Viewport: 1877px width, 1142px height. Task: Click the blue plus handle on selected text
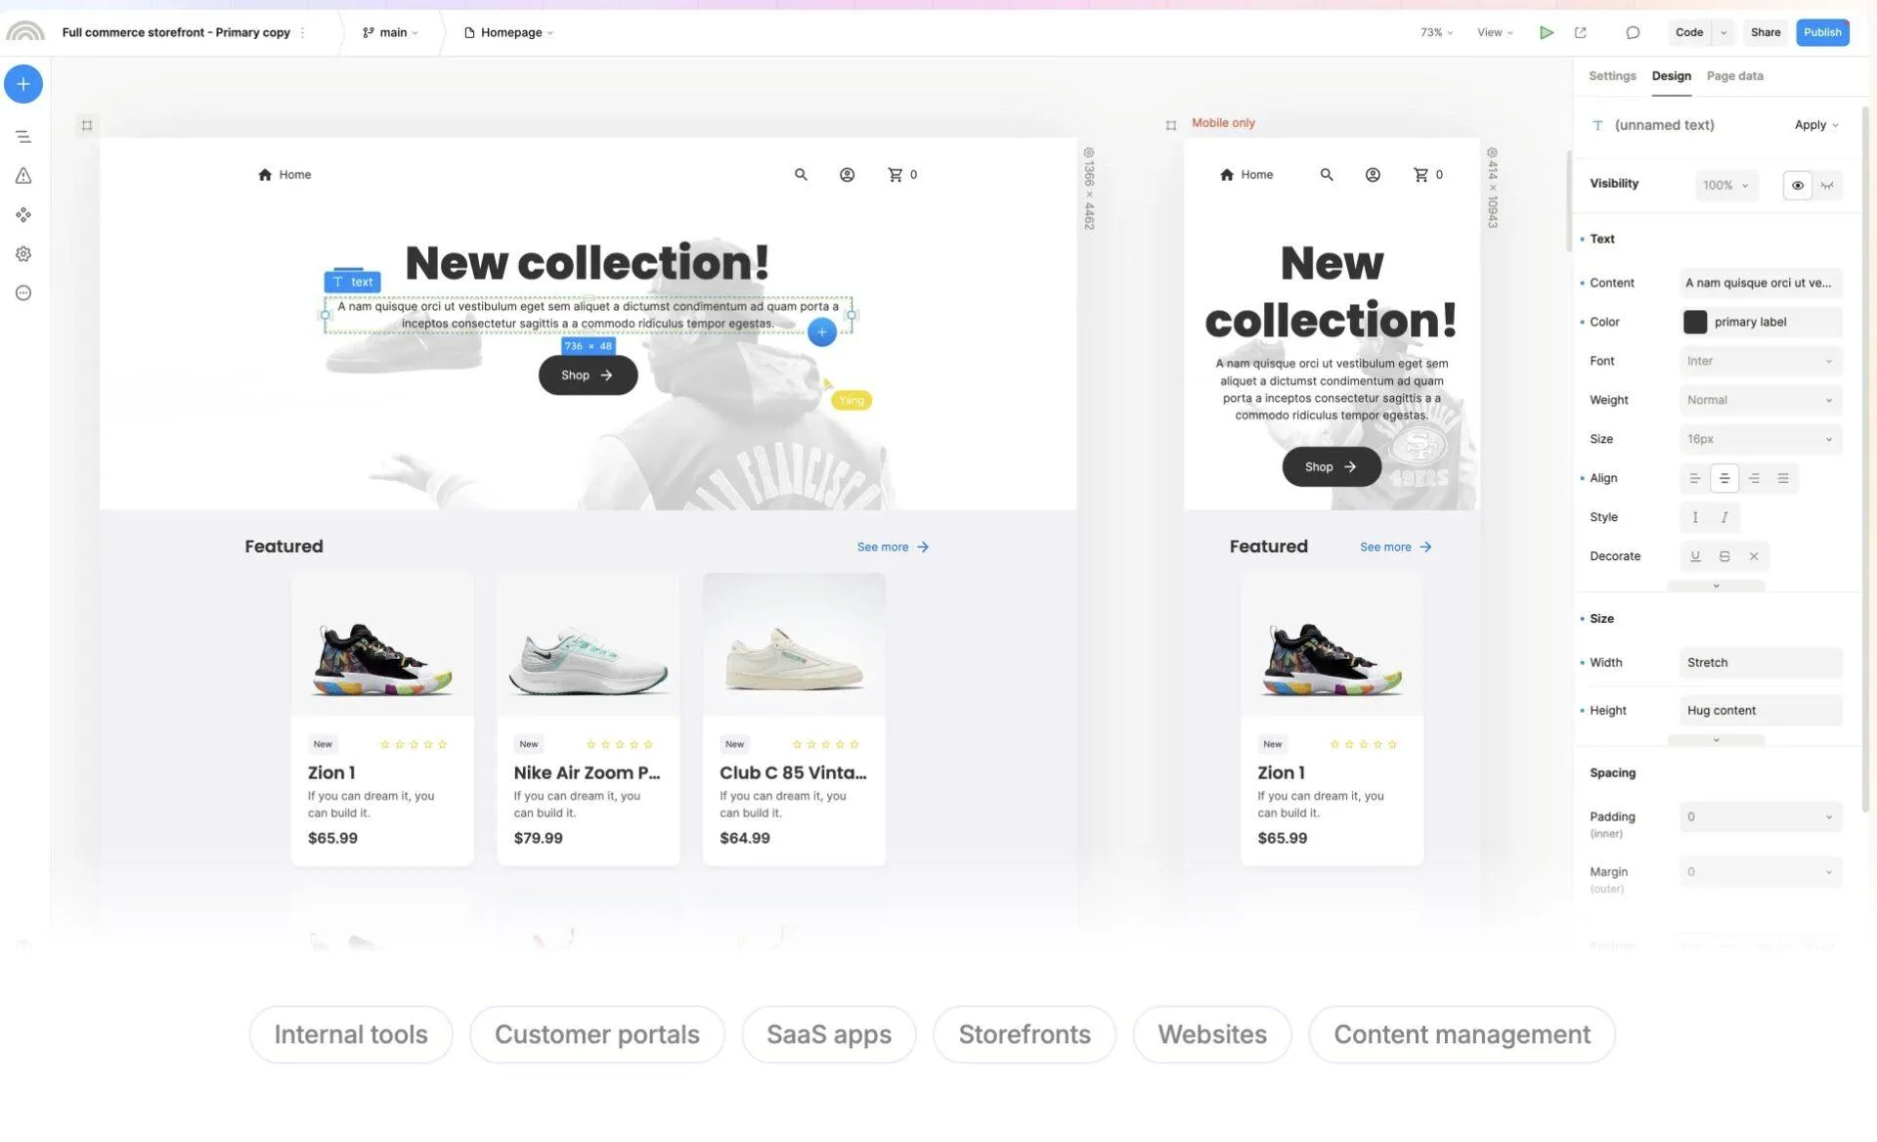[x=822, y=332]
